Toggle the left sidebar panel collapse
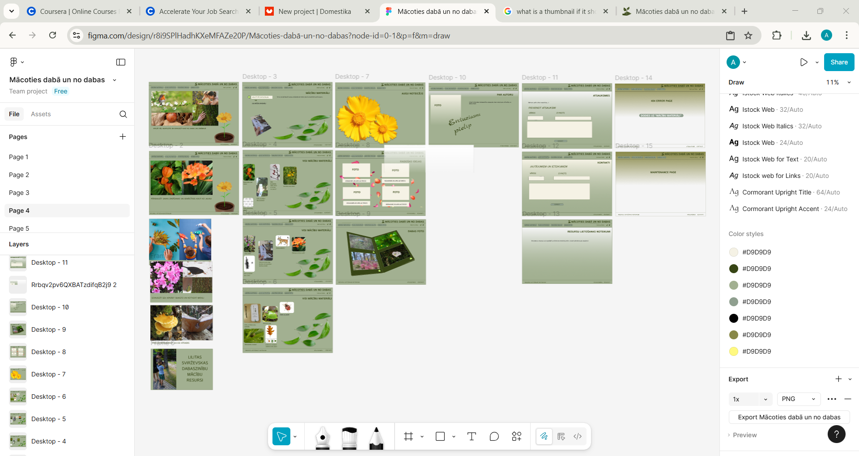 (x=121, y=62)
